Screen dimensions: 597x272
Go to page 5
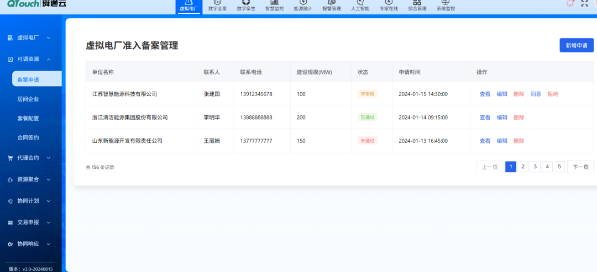(559, 167)
